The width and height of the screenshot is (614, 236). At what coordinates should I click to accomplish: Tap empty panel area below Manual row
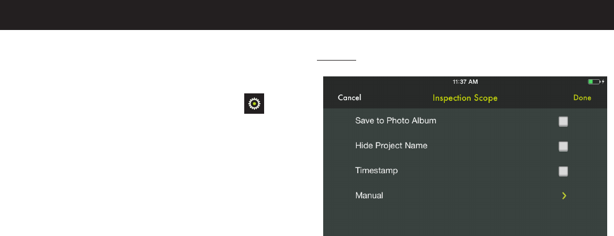465,221
